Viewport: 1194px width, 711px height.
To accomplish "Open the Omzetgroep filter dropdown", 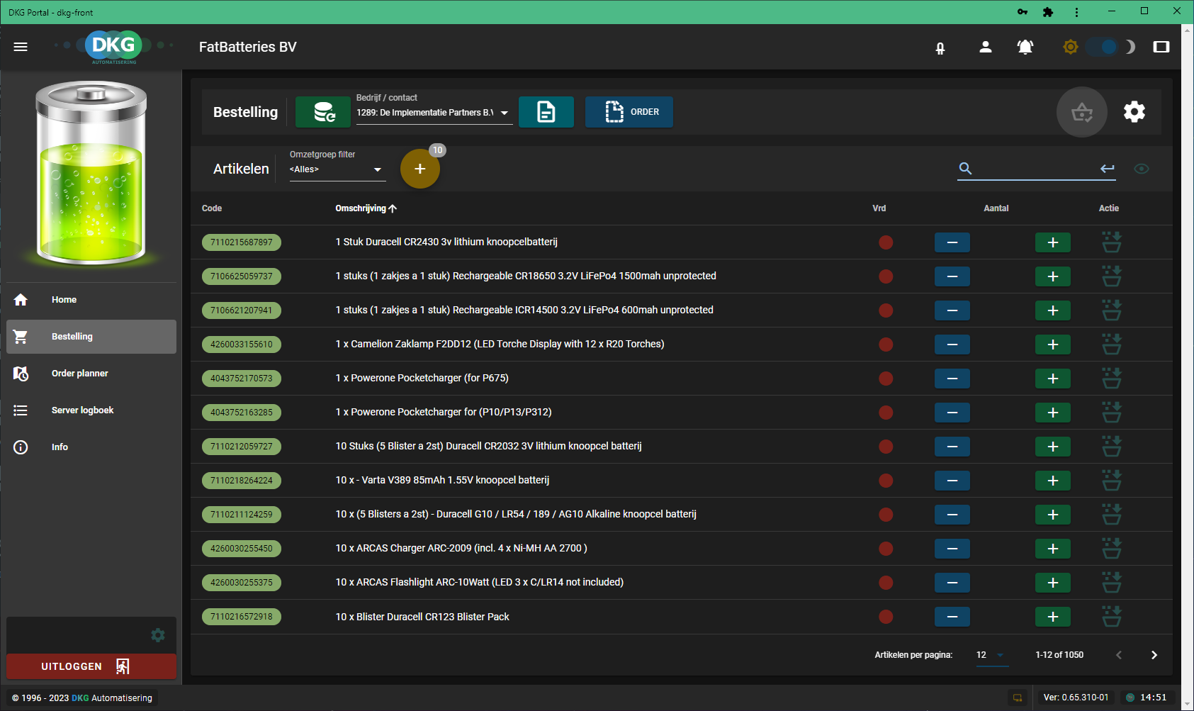I will pos(337,169).
